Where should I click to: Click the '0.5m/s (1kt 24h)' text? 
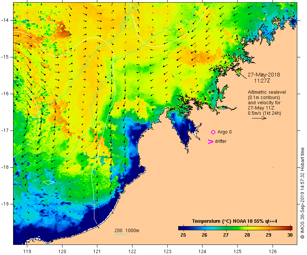click(264, 113)
